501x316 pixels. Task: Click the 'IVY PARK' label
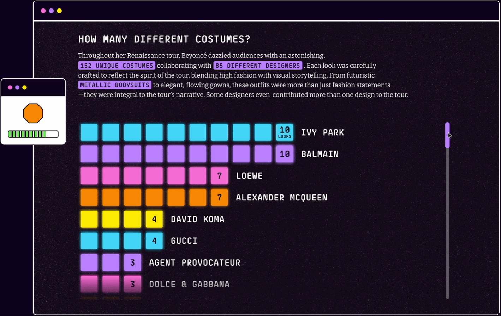pos(322,132)
